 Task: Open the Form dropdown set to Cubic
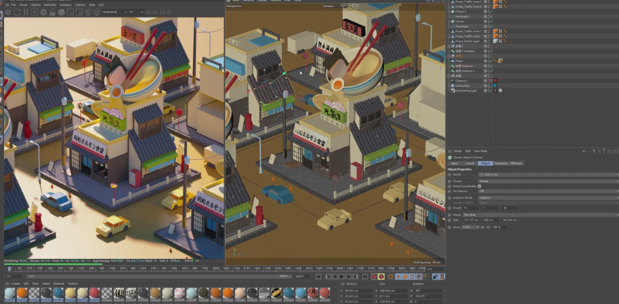click(x=471, y=227)
